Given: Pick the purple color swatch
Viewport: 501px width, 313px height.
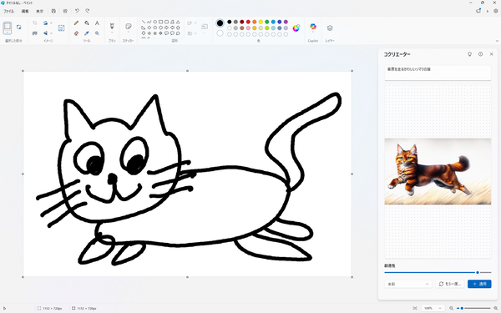Looking at the screenshot, I should tap(286, 22).
